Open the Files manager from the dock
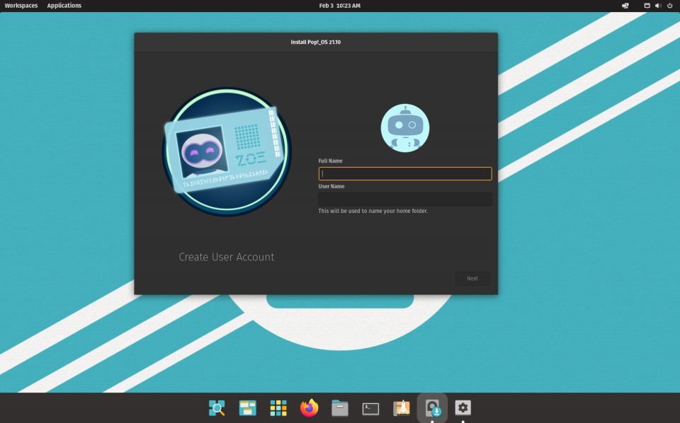The width and height of the screenshot is (680, 423). pyautogui.click(x=340, y=408)
